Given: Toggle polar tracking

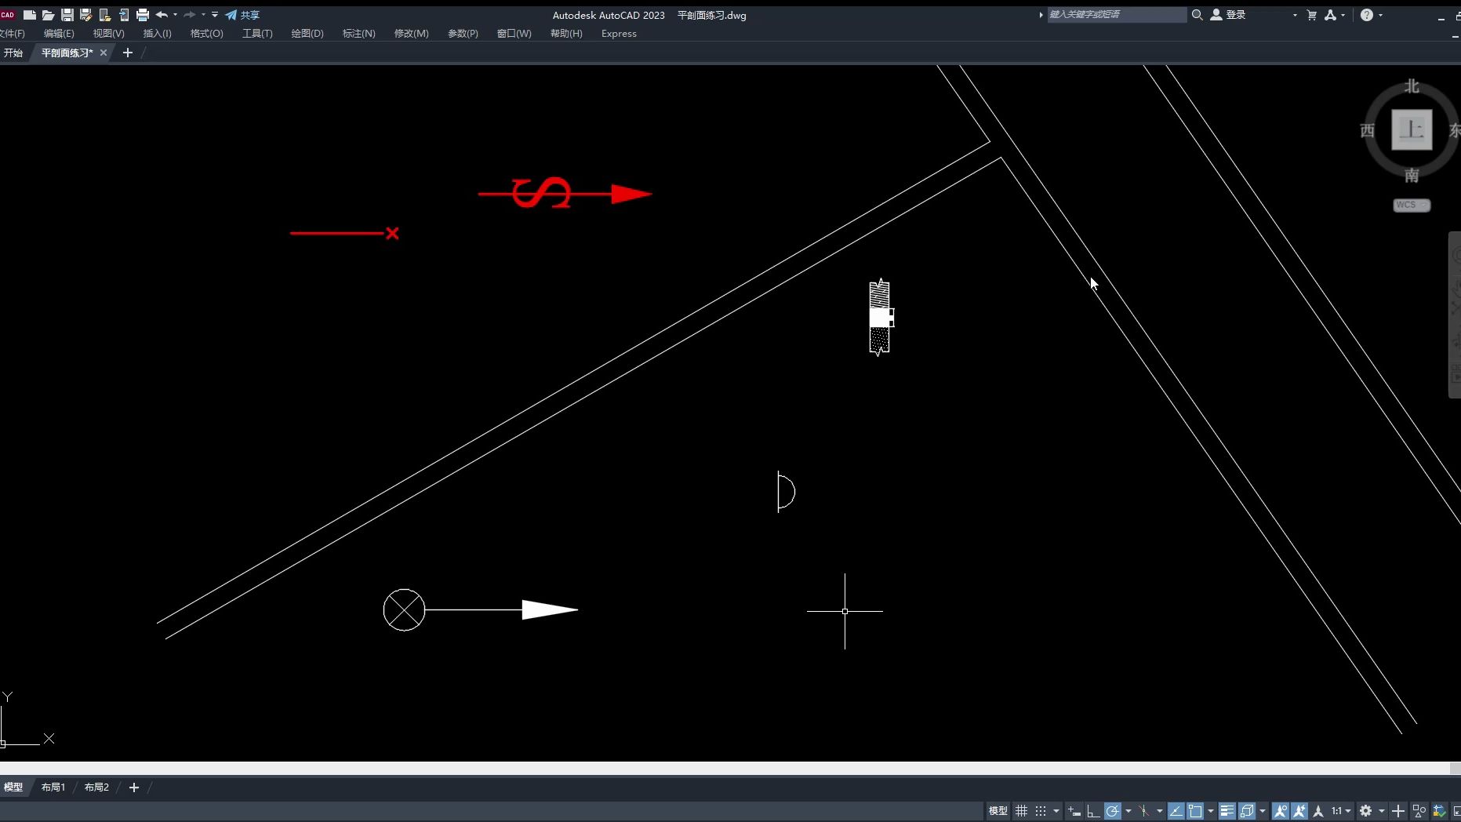Looking at the screenshot, I should (x=1113, y=811).
